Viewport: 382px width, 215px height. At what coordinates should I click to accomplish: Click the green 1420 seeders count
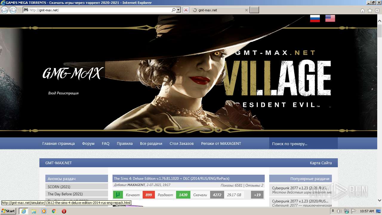[x=183, y=195]
